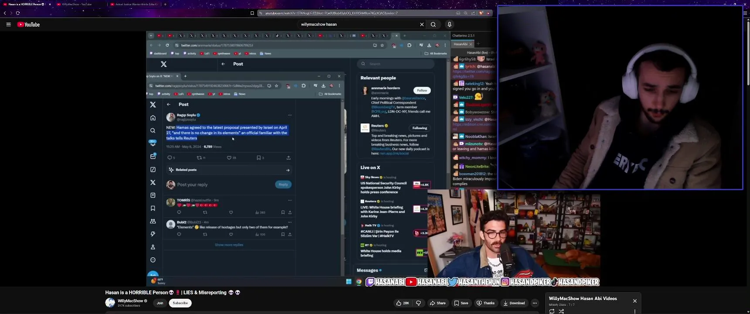Dislike the video with thumbs down
This screenshot has width=750, height=314.
click(x=419, y=303)
